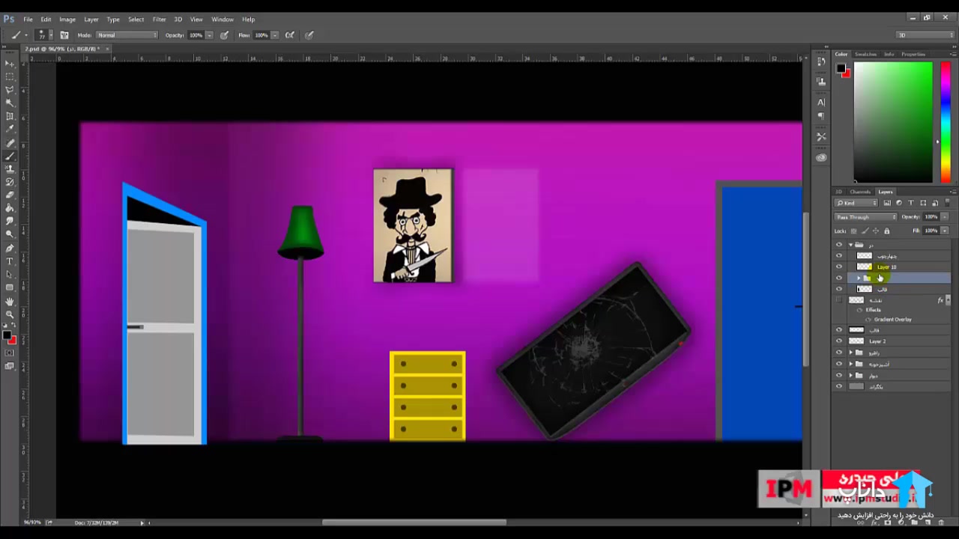959x539 pixels.
Task: Toggle Gradient Overlay effect visibility
Action: point(868,320)
